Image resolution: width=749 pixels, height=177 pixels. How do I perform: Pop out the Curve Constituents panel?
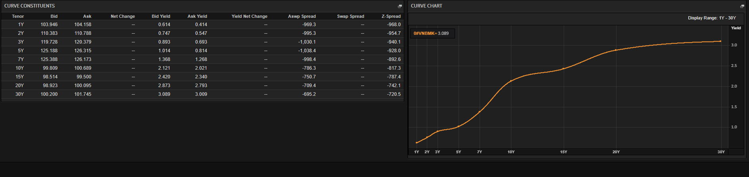pos(399,6)
